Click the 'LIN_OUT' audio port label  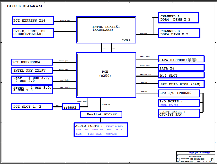(x=82, y=130)
